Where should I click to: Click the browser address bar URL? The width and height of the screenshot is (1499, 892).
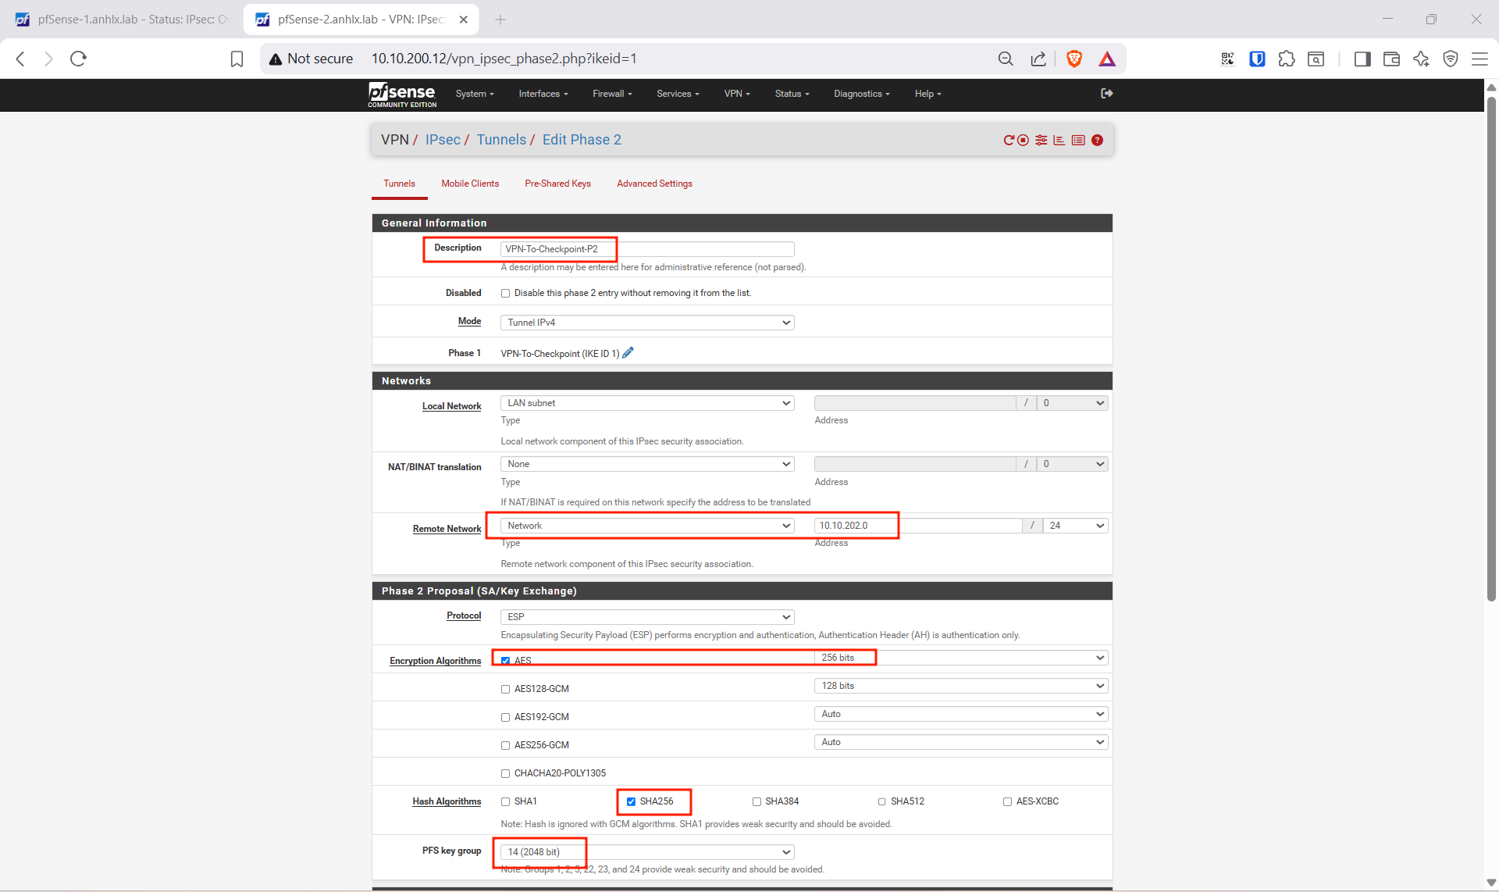[504, 59]
